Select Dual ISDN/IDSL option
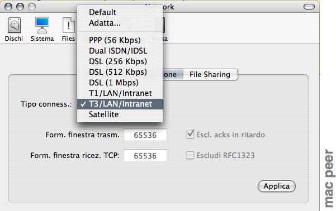This screenshot has height=211, width=336. coord(120,51)
